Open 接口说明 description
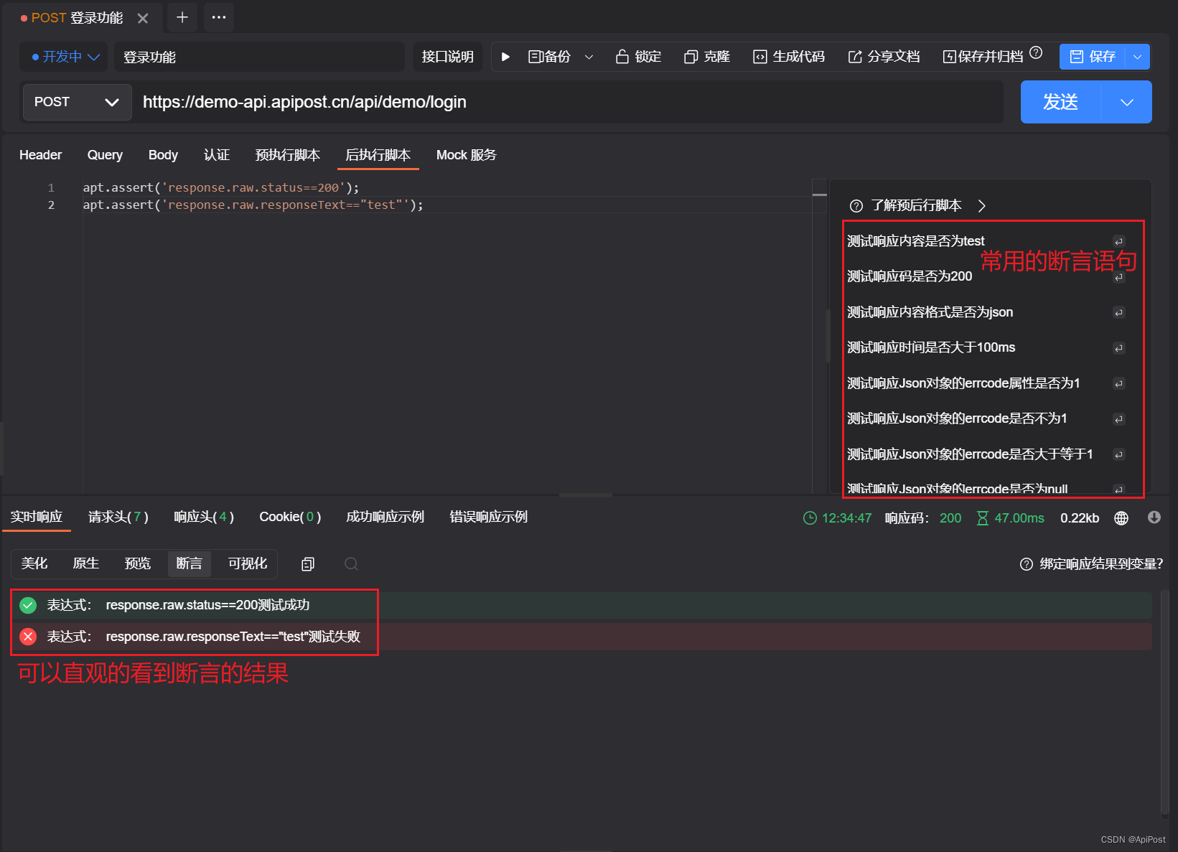This screenshot has width=1178, height=852. tap(447, 57)
